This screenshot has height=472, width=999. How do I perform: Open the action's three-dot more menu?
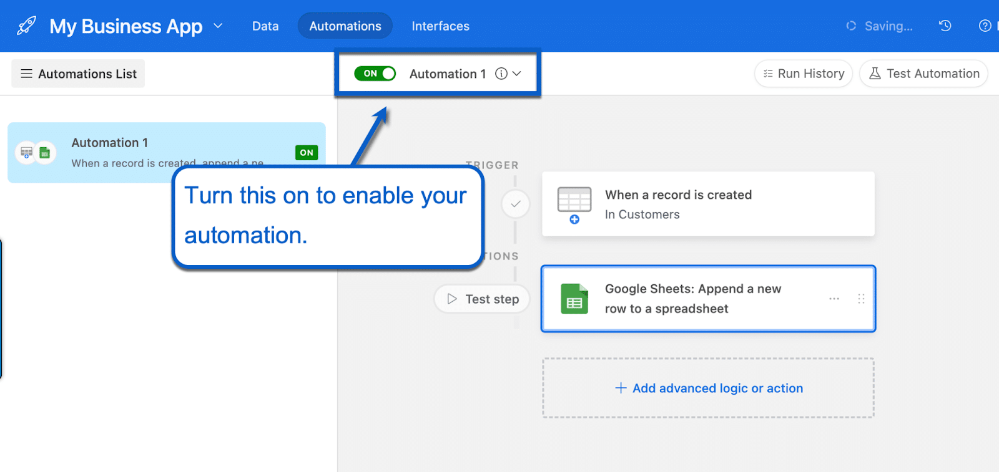pos(834,299)
